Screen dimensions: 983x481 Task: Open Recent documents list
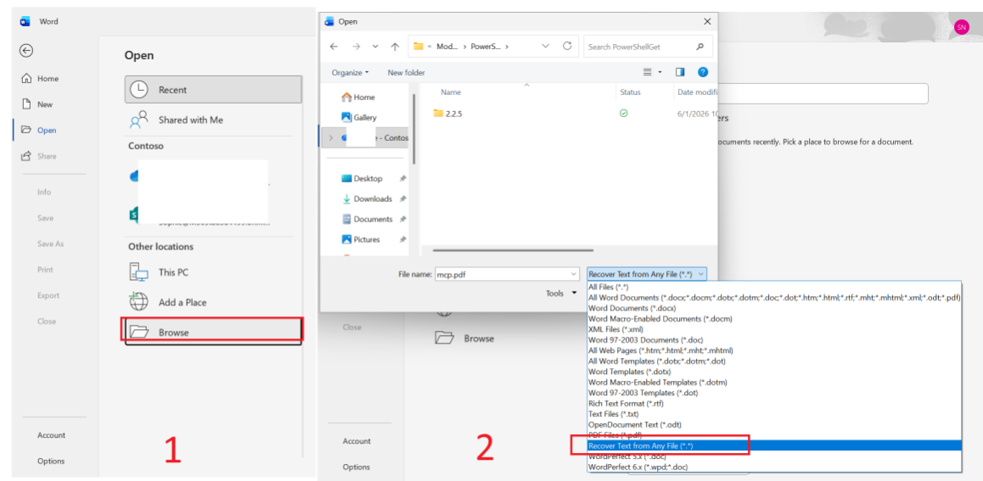pos(213,90)
